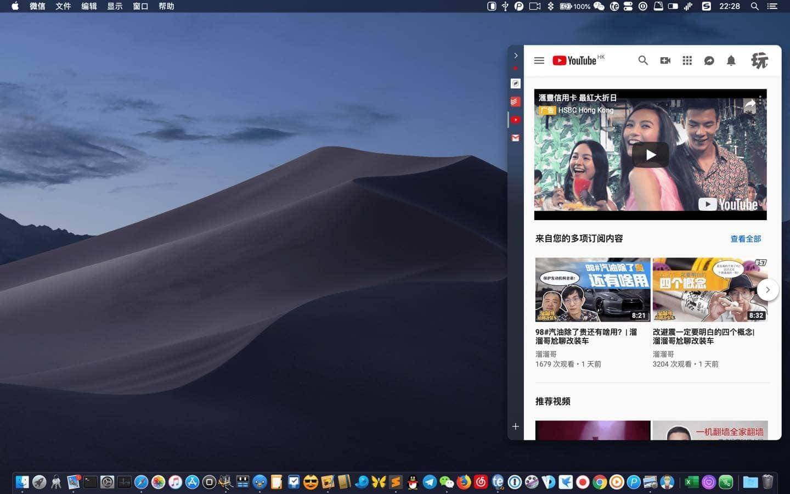Show next subscription videos with right arrow
The width and height of the screenshot is (790, 494).
[x=768, y=290]
